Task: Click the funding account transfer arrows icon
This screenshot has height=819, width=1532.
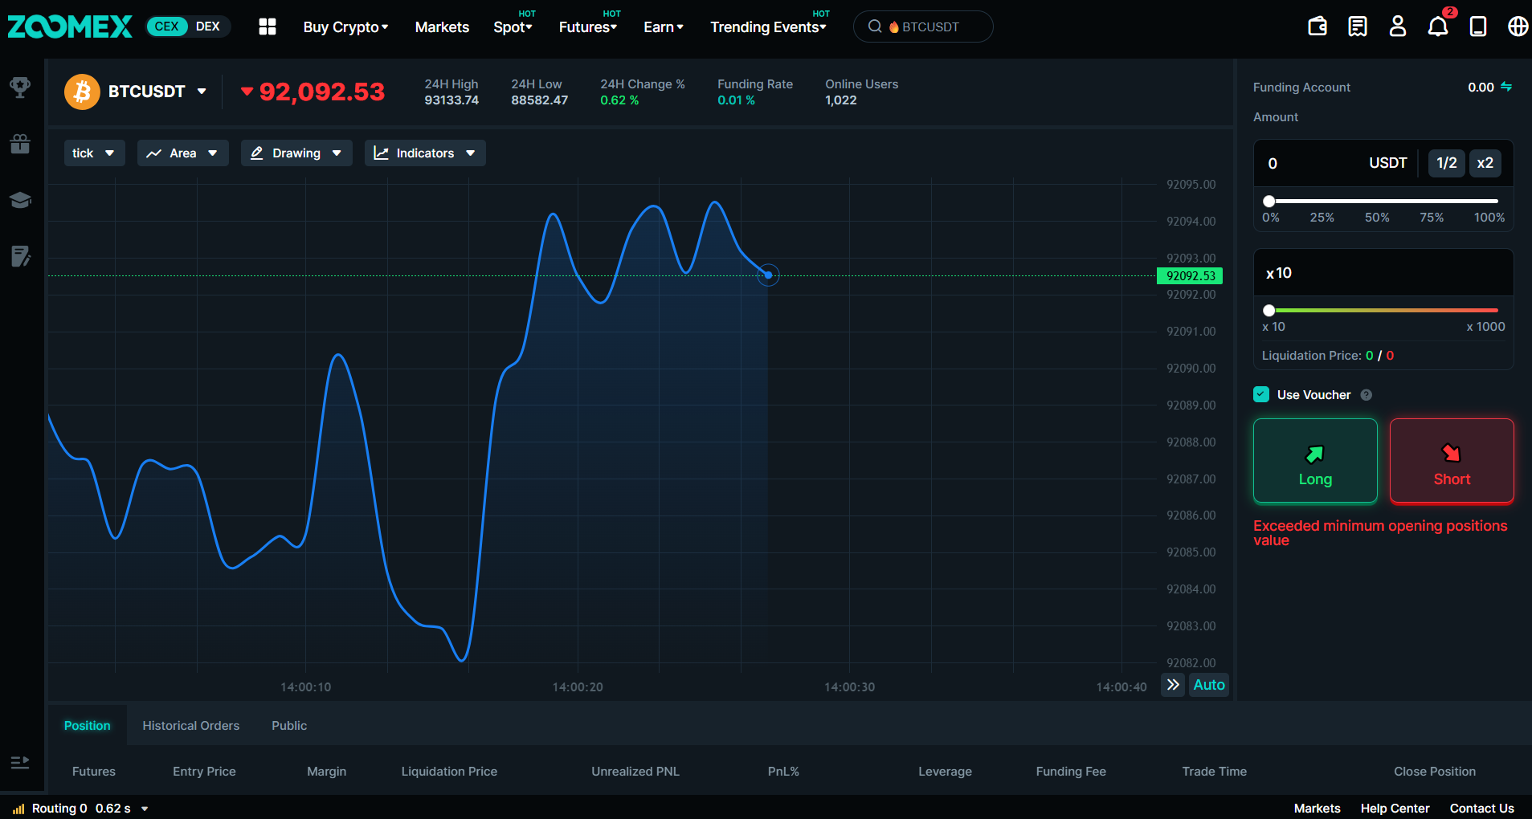Action: point(1506,87)
